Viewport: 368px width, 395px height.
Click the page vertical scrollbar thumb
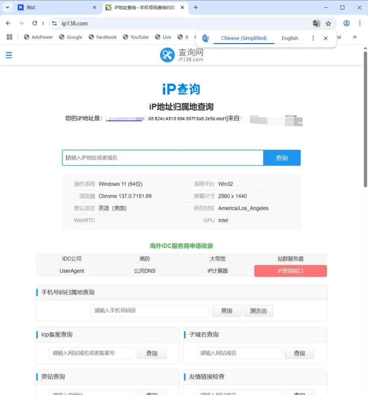point(365,119)
